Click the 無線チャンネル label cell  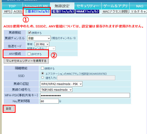click(x=15, y=38)
